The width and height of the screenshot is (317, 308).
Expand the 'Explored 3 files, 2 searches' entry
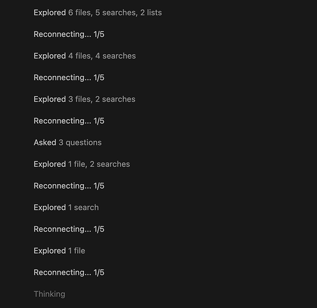pos(84,99)
